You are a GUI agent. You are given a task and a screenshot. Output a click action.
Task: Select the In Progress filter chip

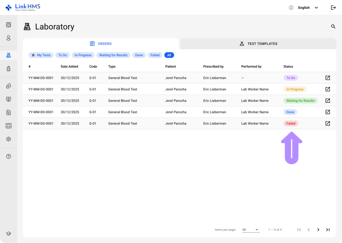[x=83, y=55]
